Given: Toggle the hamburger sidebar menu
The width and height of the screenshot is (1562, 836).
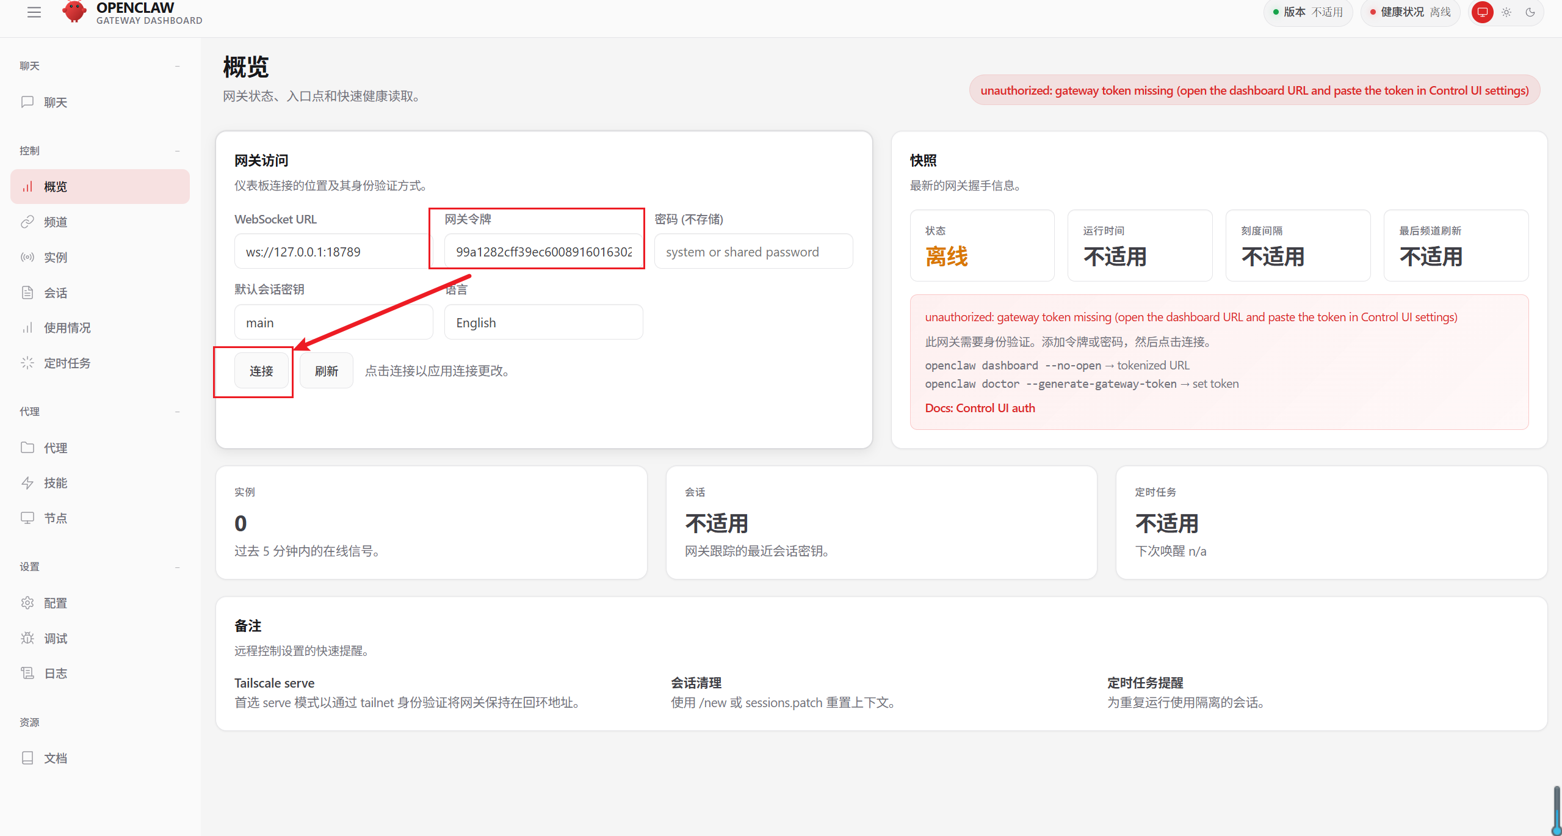Looking at the screenshot, I should coord(34,12).
